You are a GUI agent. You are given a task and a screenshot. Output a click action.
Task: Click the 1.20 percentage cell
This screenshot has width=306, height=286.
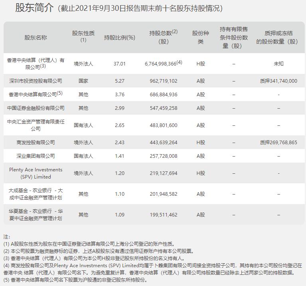pyautogui.click(x=119, y=173)
